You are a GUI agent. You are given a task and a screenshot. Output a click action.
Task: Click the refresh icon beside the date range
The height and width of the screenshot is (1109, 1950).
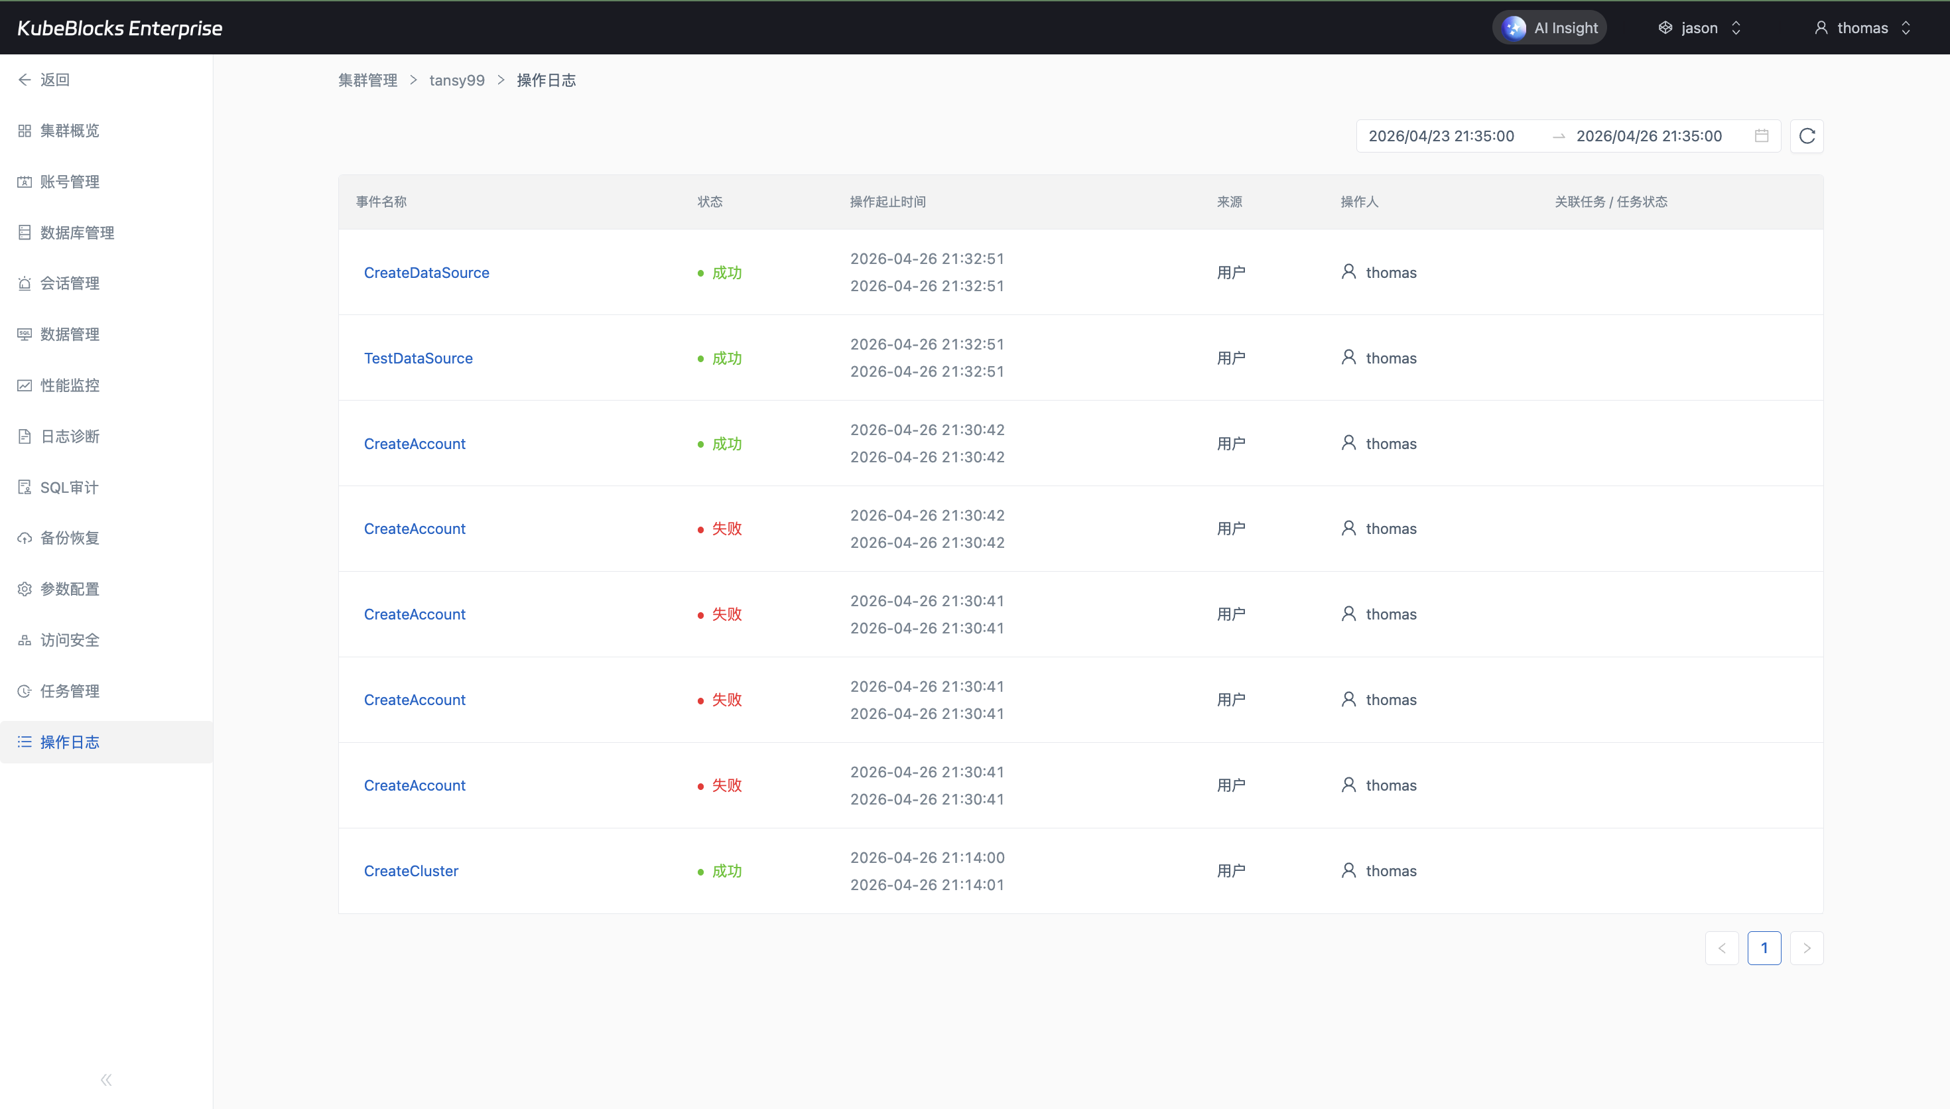1806,137
